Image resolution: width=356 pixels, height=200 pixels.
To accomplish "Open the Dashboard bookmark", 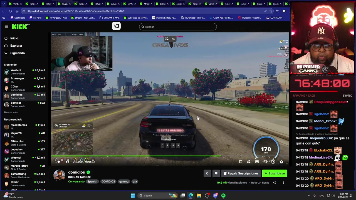I will click(18, 18).
